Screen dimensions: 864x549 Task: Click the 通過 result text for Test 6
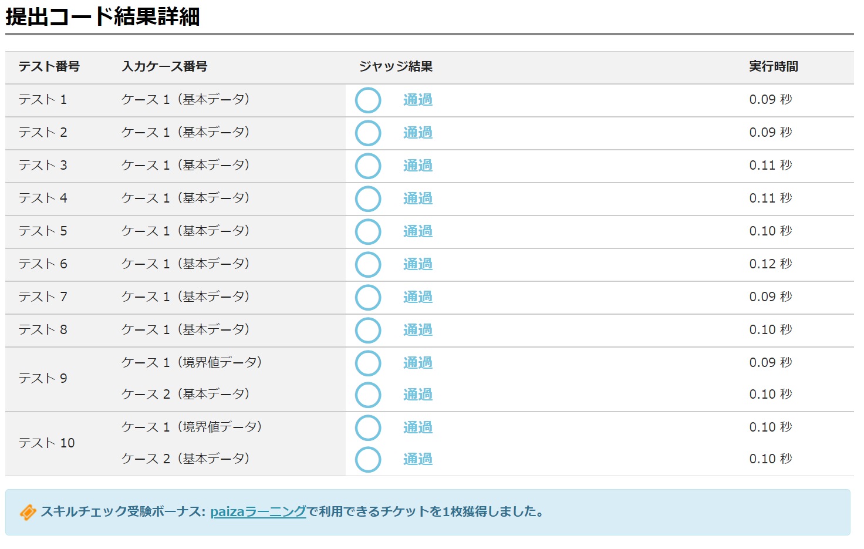click(418, 264)
